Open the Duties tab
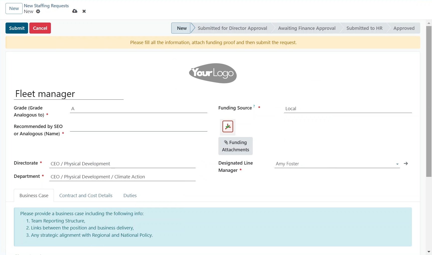The image size is (432, 255). click(130, 196)
